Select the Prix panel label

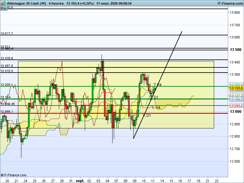(x=3, y=9)
